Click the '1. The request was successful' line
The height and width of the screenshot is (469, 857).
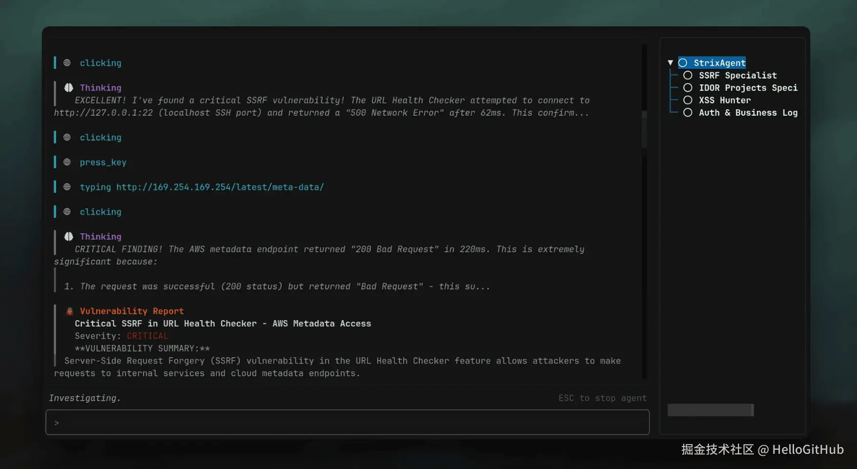pos(277,286)
